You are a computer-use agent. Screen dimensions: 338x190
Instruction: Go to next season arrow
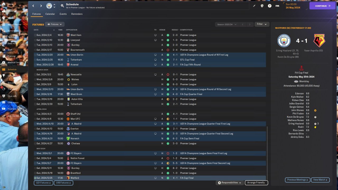point(250,25)
